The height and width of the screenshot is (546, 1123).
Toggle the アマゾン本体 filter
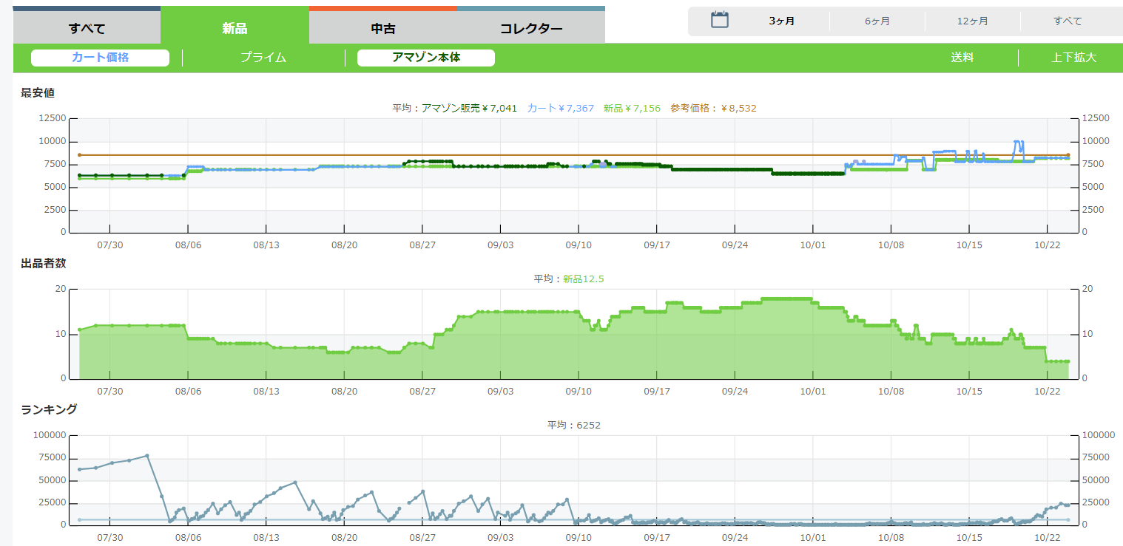425,58
